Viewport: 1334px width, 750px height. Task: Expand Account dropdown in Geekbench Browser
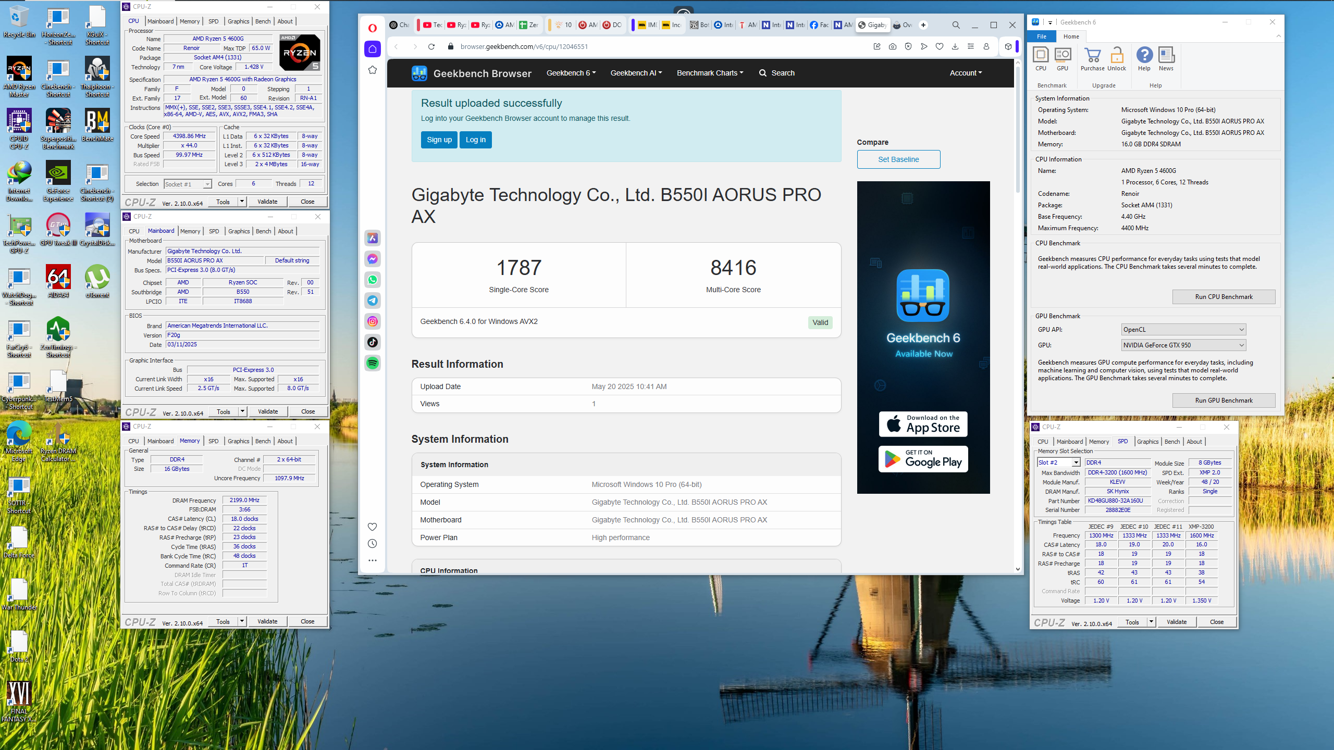click(966, 73)
